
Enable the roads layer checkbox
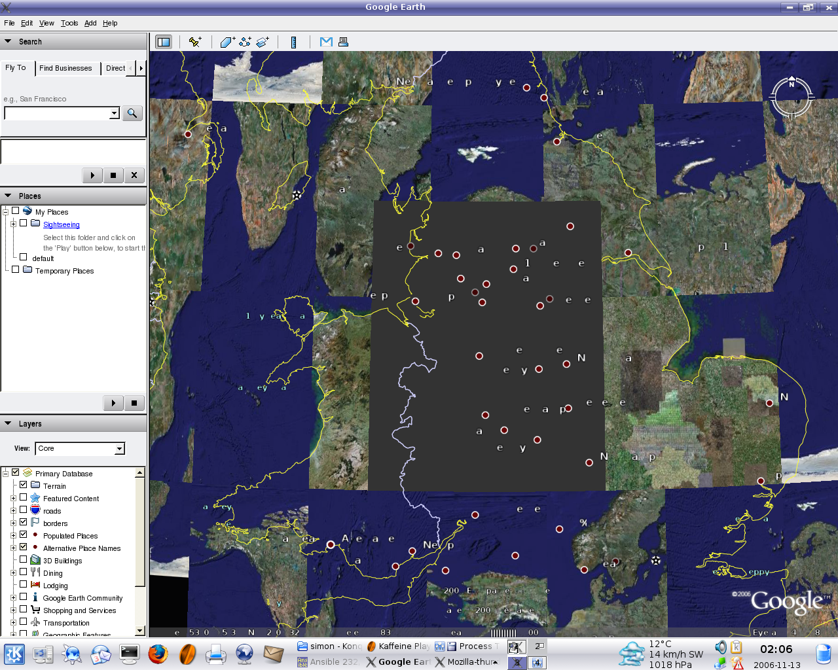tap(23, 510)
